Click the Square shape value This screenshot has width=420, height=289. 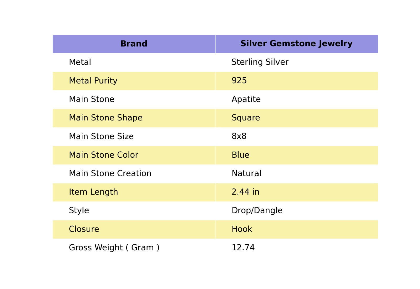tap(246, 118)
